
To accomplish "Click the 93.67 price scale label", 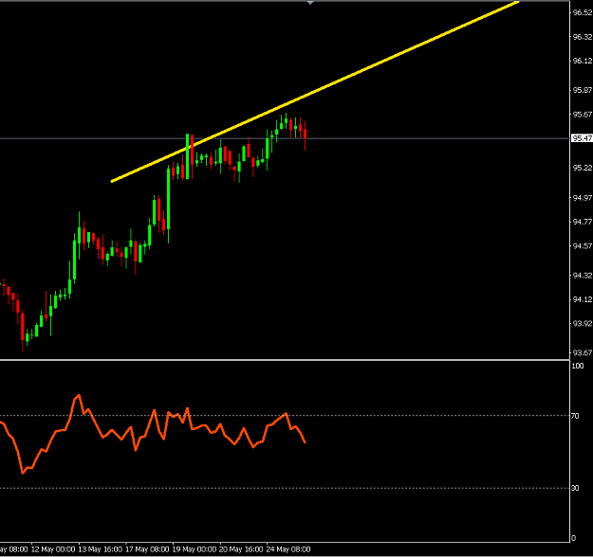I will pyautogui.click(x=583, y=352).
